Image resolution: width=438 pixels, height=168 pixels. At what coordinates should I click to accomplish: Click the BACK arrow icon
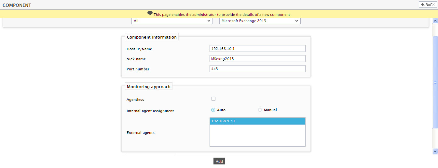point(423,5)
